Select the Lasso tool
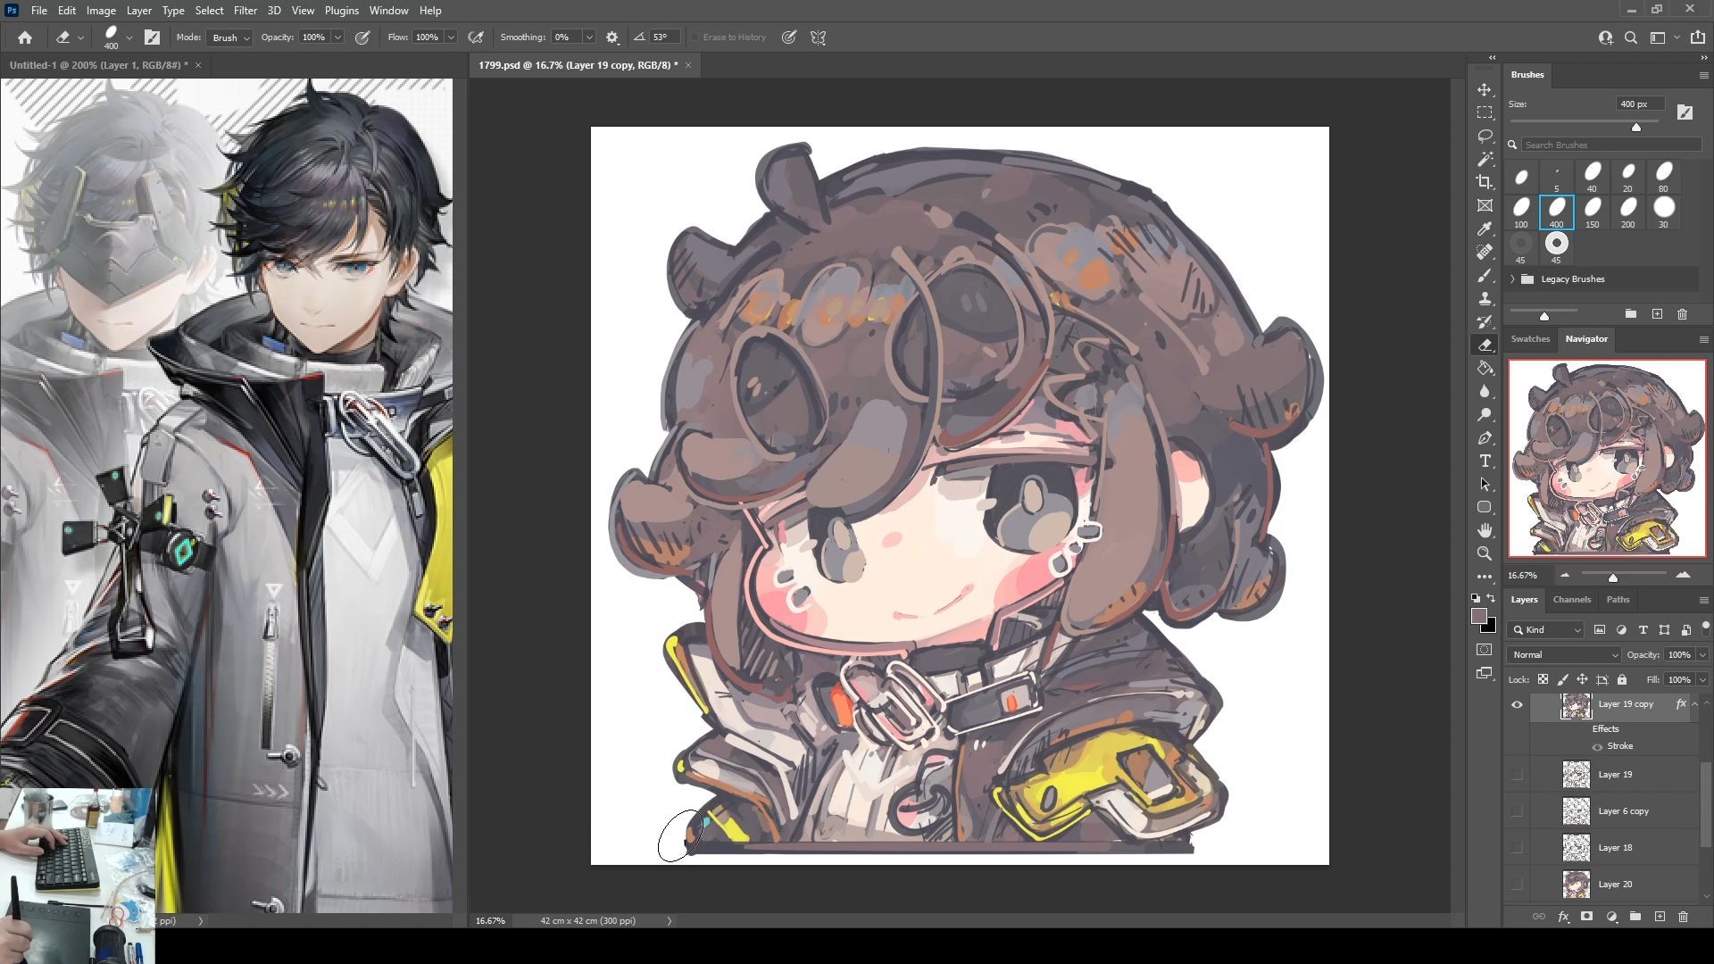The height and width of the screenshot is (964, 1714). pyautogui.click(x=1485, y=136)
